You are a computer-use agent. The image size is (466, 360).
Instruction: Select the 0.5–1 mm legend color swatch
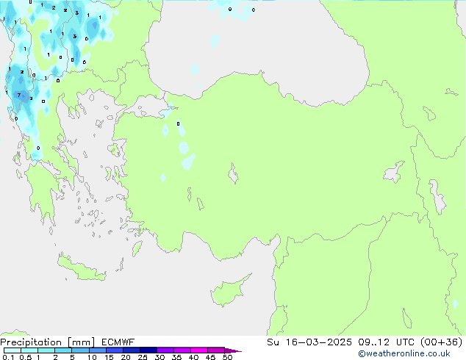(29, 350)
